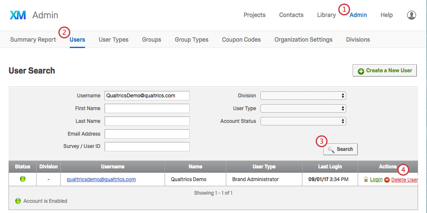Go to Projects in the top navigation
Viewport: 427px width, 213px height.
tap(255, 15)
